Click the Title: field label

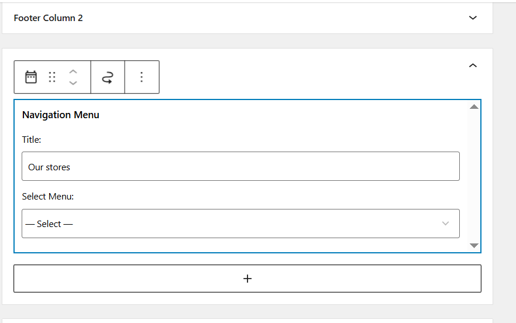click(32, 140)
